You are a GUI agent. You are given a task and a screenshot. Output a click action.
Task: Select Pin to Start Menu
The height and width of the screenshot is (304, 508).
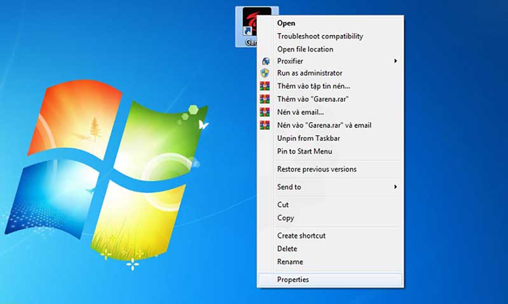coord(305,151)
